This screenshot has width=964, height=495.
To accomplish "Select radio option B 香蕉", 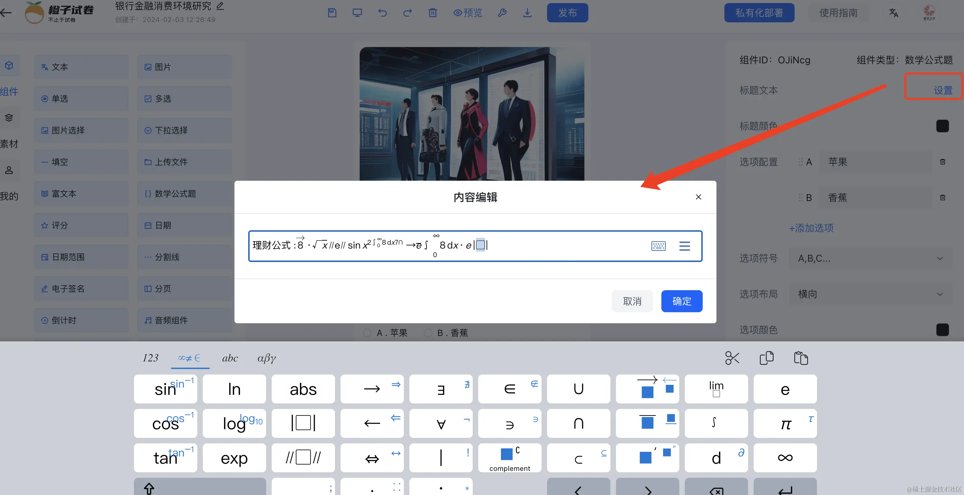I will (x=428, y=333).
